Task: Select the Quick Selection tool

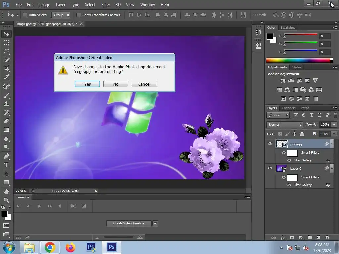Action: click(6, 60)
